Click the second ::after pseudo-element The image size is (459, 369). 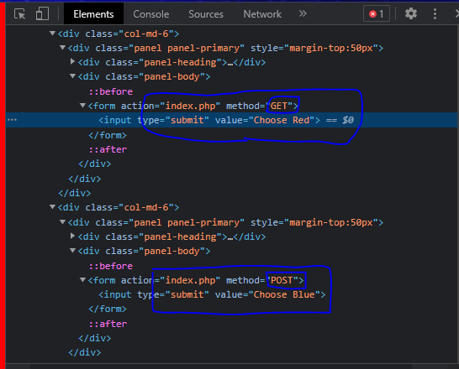pos(108,324)
